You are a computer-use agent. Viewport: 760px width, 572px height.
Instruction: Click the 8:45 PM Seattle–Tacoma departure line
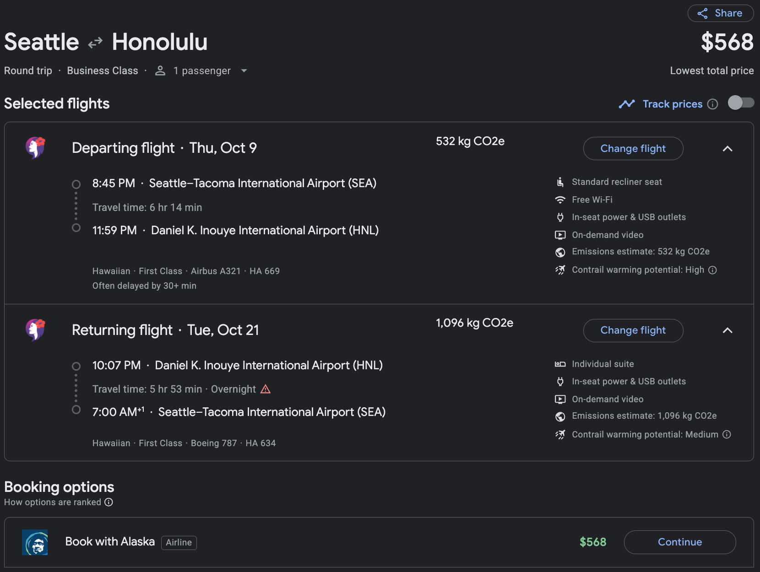pyautogui.click(x=234, y=183)
